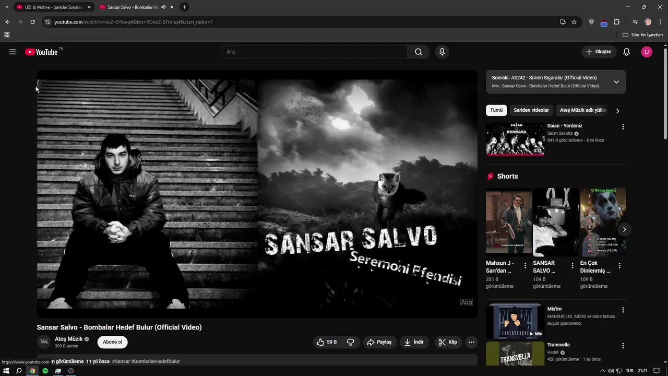Click Paylaş share button
The width and height of the screenshot is (668, 376).
pyautogui.click(x=379, y=342)
